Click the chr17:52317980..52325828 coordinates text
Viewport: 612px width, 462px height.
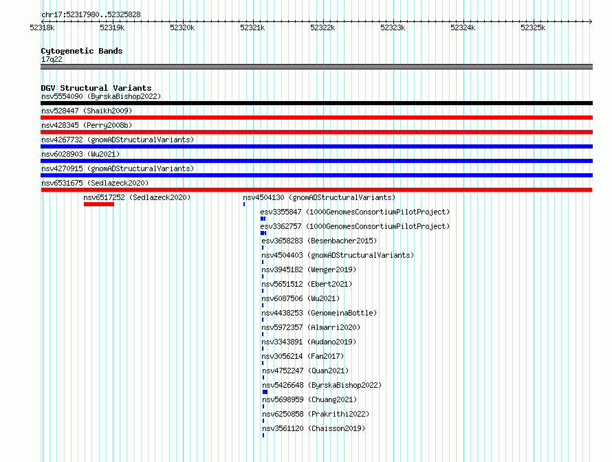point(91,14)
